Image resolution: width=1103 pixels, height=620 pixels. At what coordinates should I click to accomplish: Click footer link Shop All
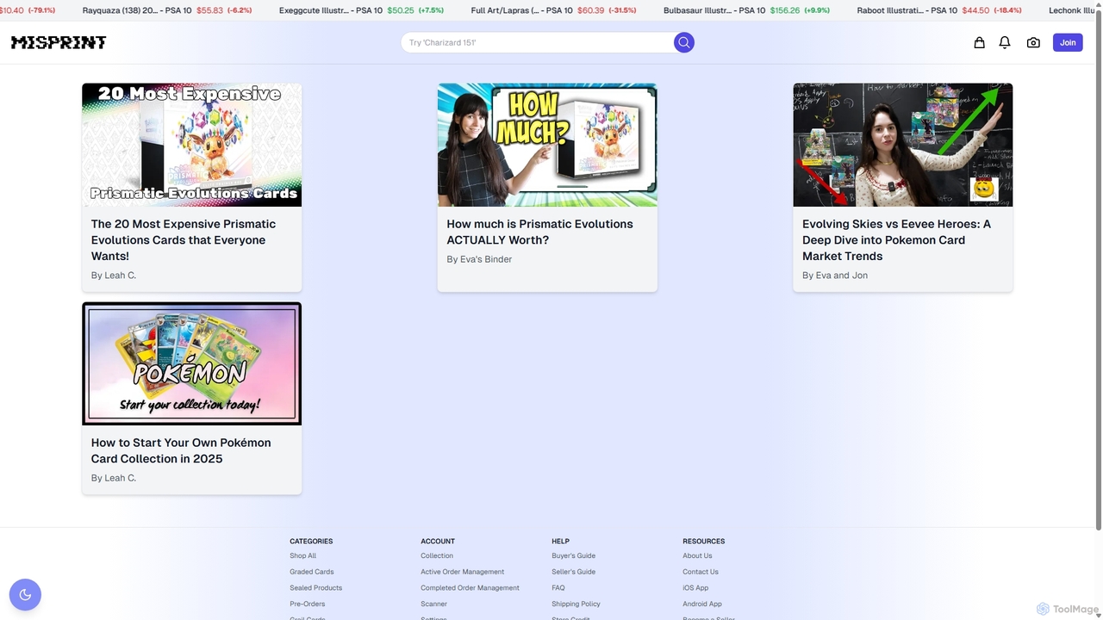tap(302, 555)
